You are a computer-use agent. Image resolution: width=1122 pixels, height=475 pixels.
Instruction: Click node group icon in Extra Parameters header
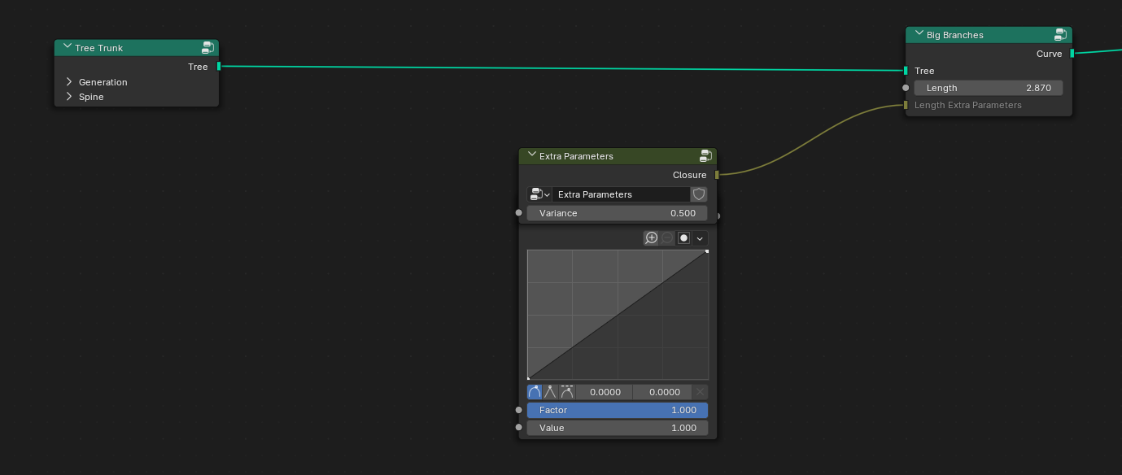point(706,155)
